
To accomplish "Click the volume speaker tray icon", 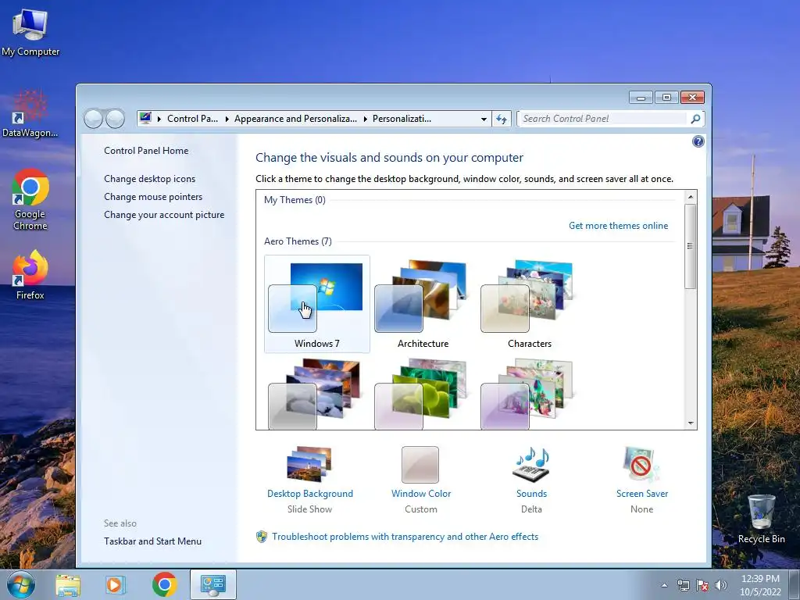I will coord(721,585).
